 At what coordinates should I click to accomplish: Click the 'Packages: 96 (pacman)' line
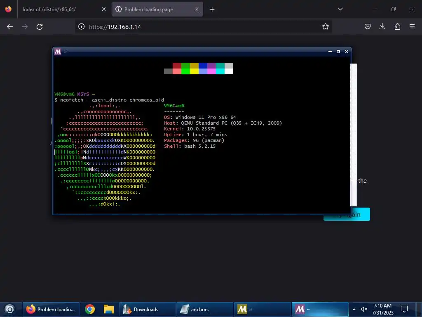194,140
